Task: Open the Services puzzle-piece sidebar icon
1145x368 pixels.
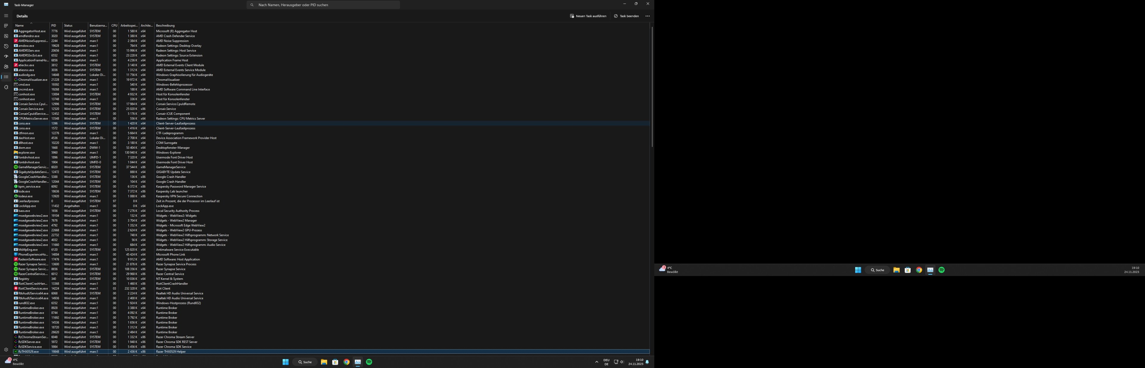Action: coord(6,87)
